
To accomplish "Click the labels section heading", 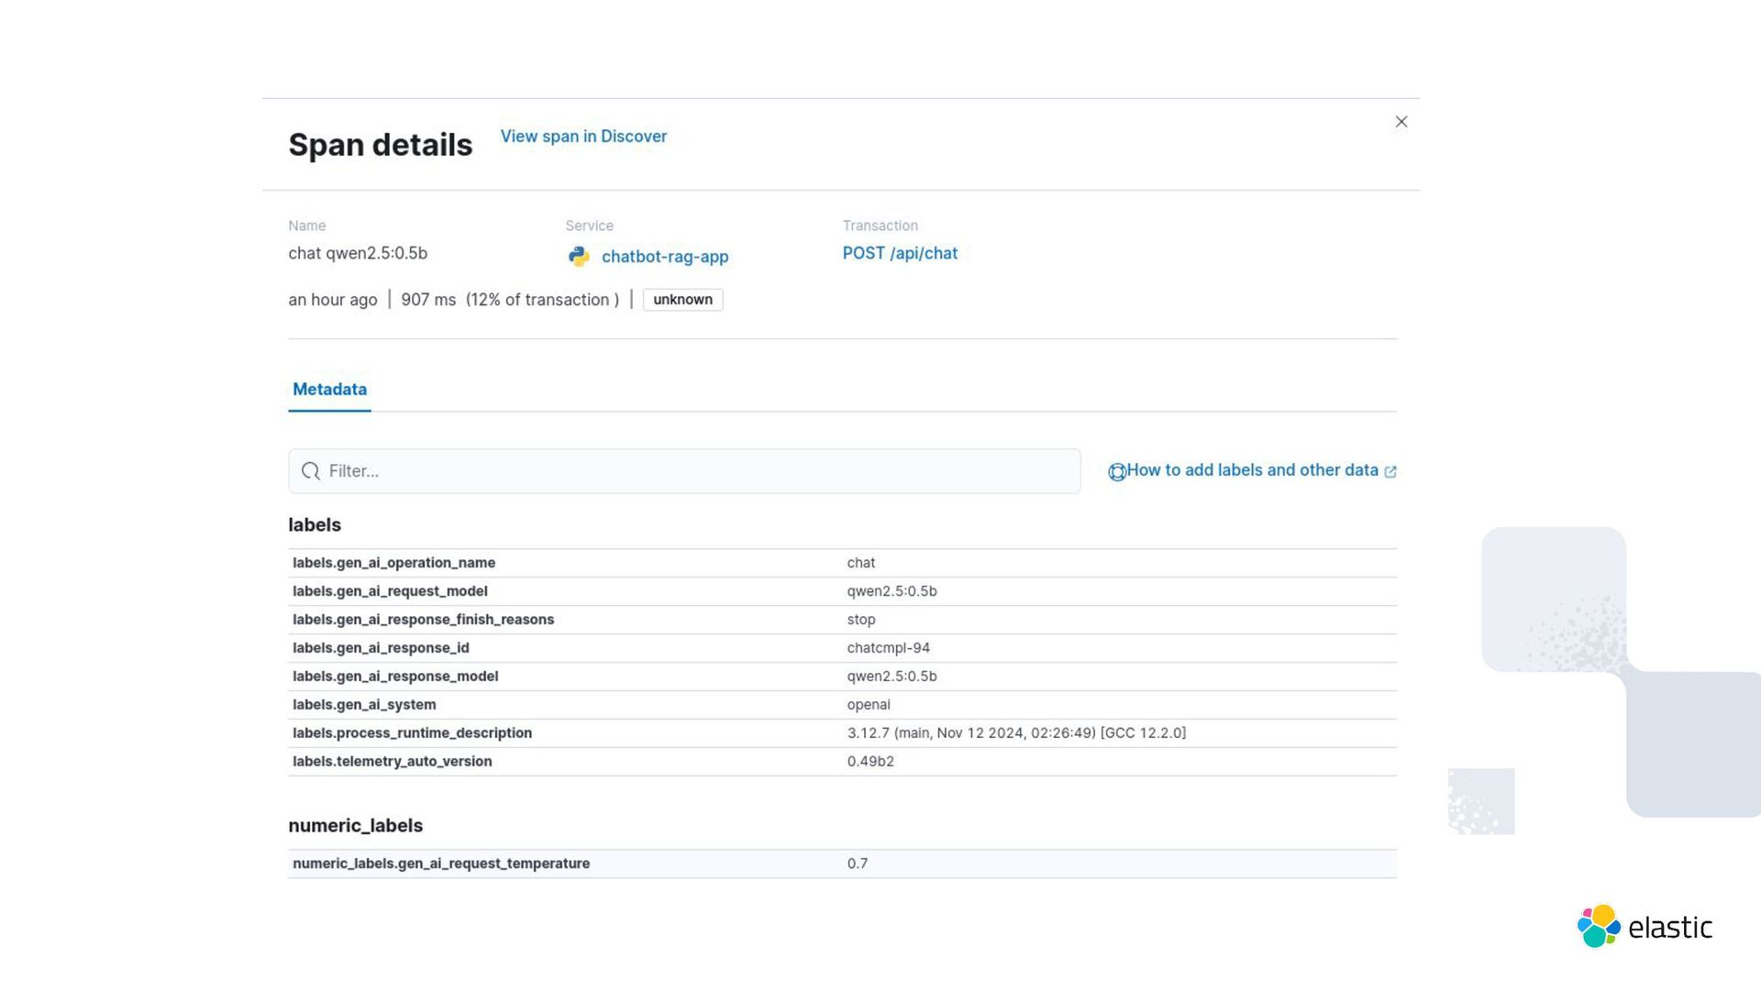I will coord(315,525).
